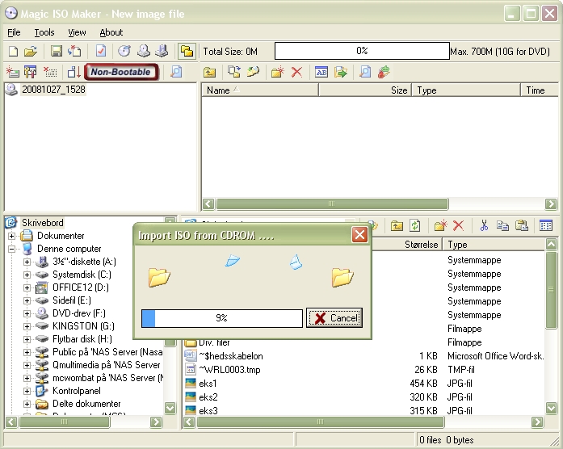Click the green Refresh icon in file browser

click(x=415, y=226)
